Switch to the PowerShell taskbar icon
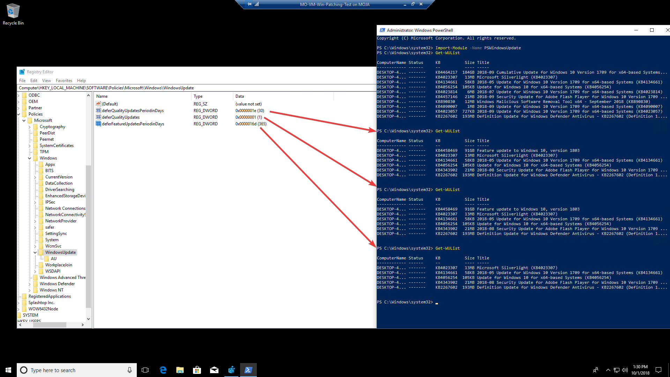The height and width of the screenshot is (377, 670). 248,370
